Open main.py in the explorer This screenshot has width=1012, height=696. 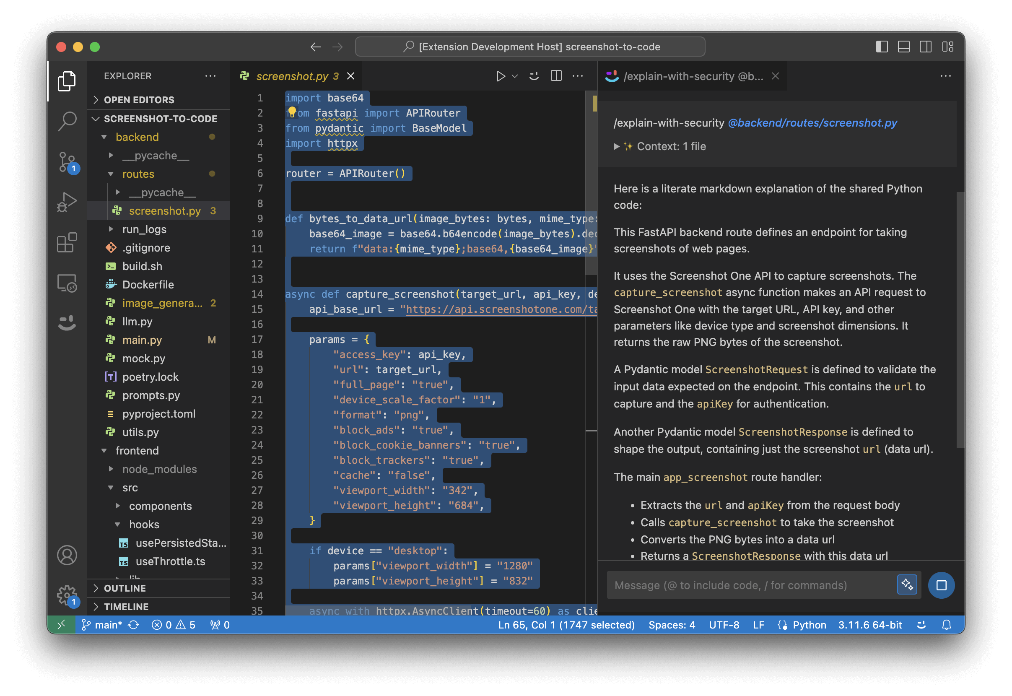(x=158, y=340)
